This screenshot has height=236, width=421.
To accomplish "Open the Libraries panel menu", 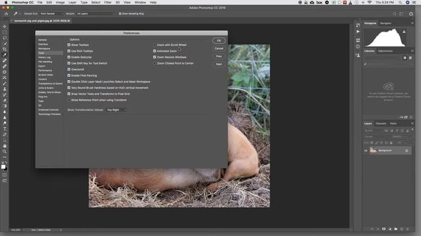I will click(412, 51).
